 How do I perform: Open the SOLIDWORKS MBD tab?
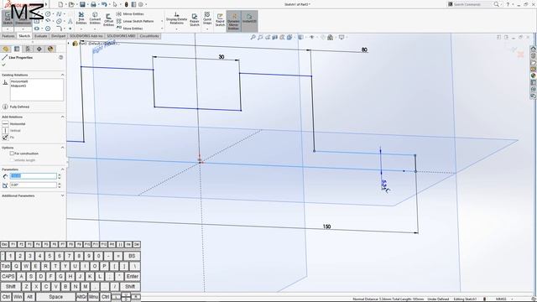[x=121, y=36]
